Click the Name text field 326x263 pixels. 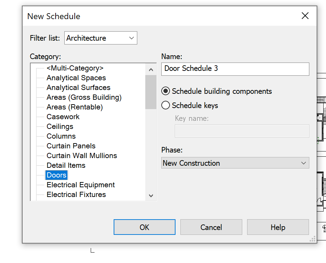coord(235,68)
